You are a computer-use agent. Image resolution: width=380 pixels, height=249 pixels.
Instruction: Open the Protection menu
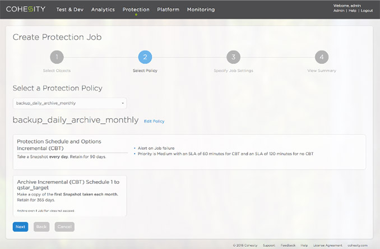tap(136, 10)
